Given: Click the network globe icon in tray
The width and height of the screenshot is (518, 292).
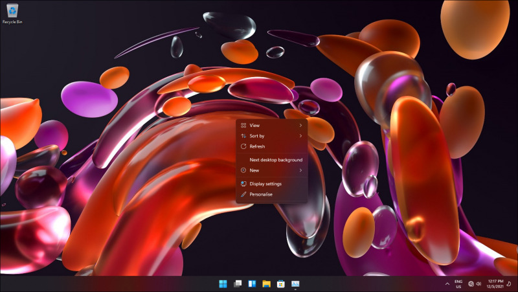Looking at the screenshot, I should click(471, 284).
